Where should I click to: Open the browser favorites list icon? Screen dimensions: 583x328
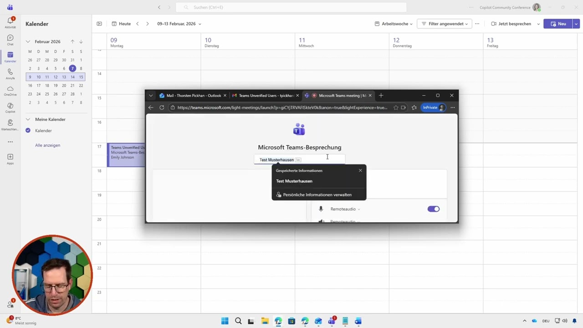coord(414,108)
